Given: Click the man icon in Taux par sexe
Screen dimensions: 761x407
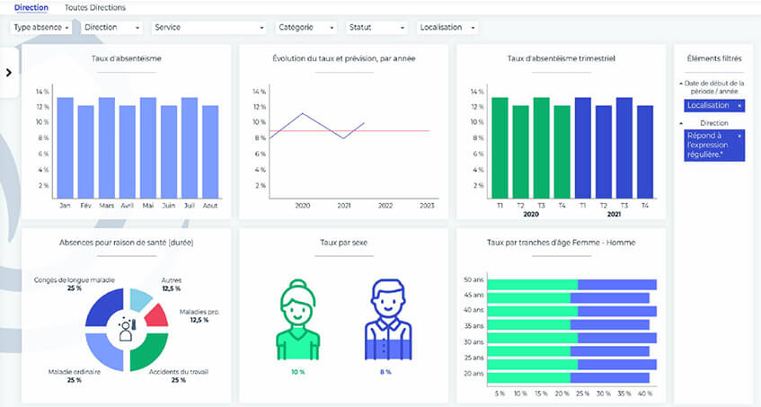Looking at the screenshot, I should point(386,319).
